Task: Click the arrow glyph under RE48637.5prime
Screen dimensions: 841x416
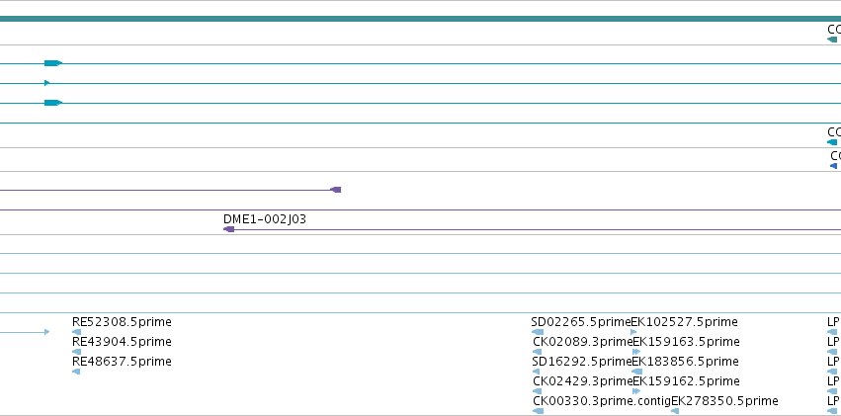Action: pyautogui.click(x=76, y=372)
